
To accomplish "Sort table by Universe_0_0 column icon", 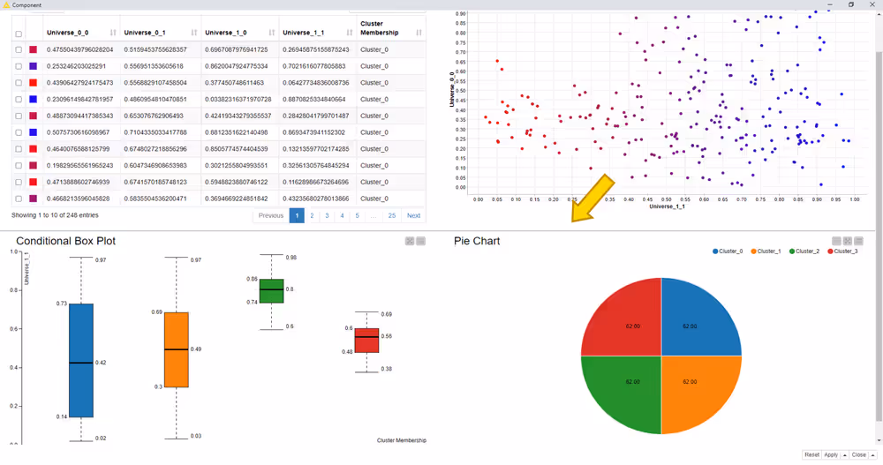I will click(x=113, y=33).
